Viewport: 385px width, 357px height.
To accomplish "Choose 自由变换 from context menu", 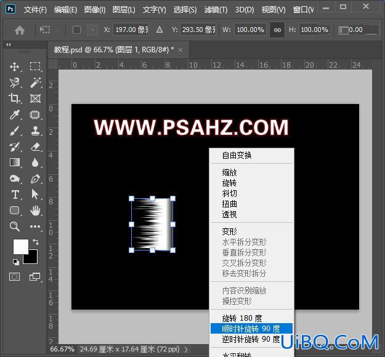I will click(x=252, y=155).
